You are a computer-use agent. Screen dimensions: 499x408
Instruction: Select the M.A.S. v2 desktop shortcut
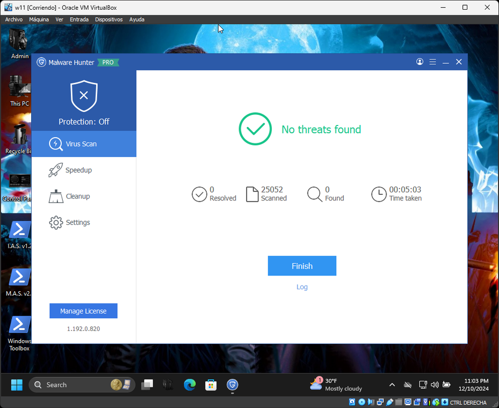[19, 282]
